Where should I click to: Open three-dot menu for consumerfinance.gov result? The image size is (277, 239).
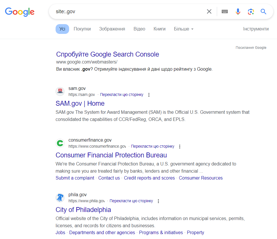click(180, 147)
